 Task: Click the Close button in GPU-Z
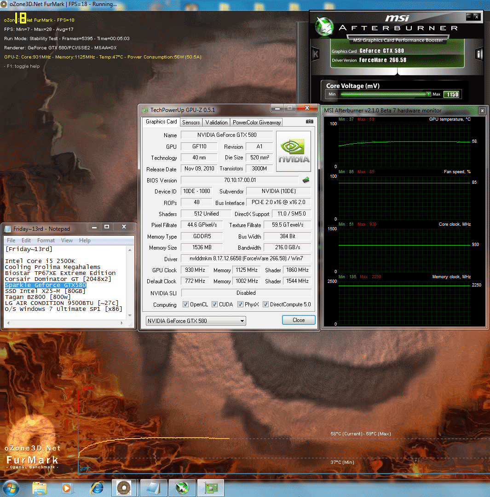click(299, 320)
